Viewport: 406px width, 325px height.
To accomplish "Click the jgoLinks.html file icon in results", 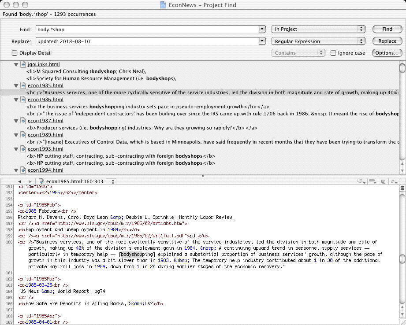I will click(x=23, y=64).
